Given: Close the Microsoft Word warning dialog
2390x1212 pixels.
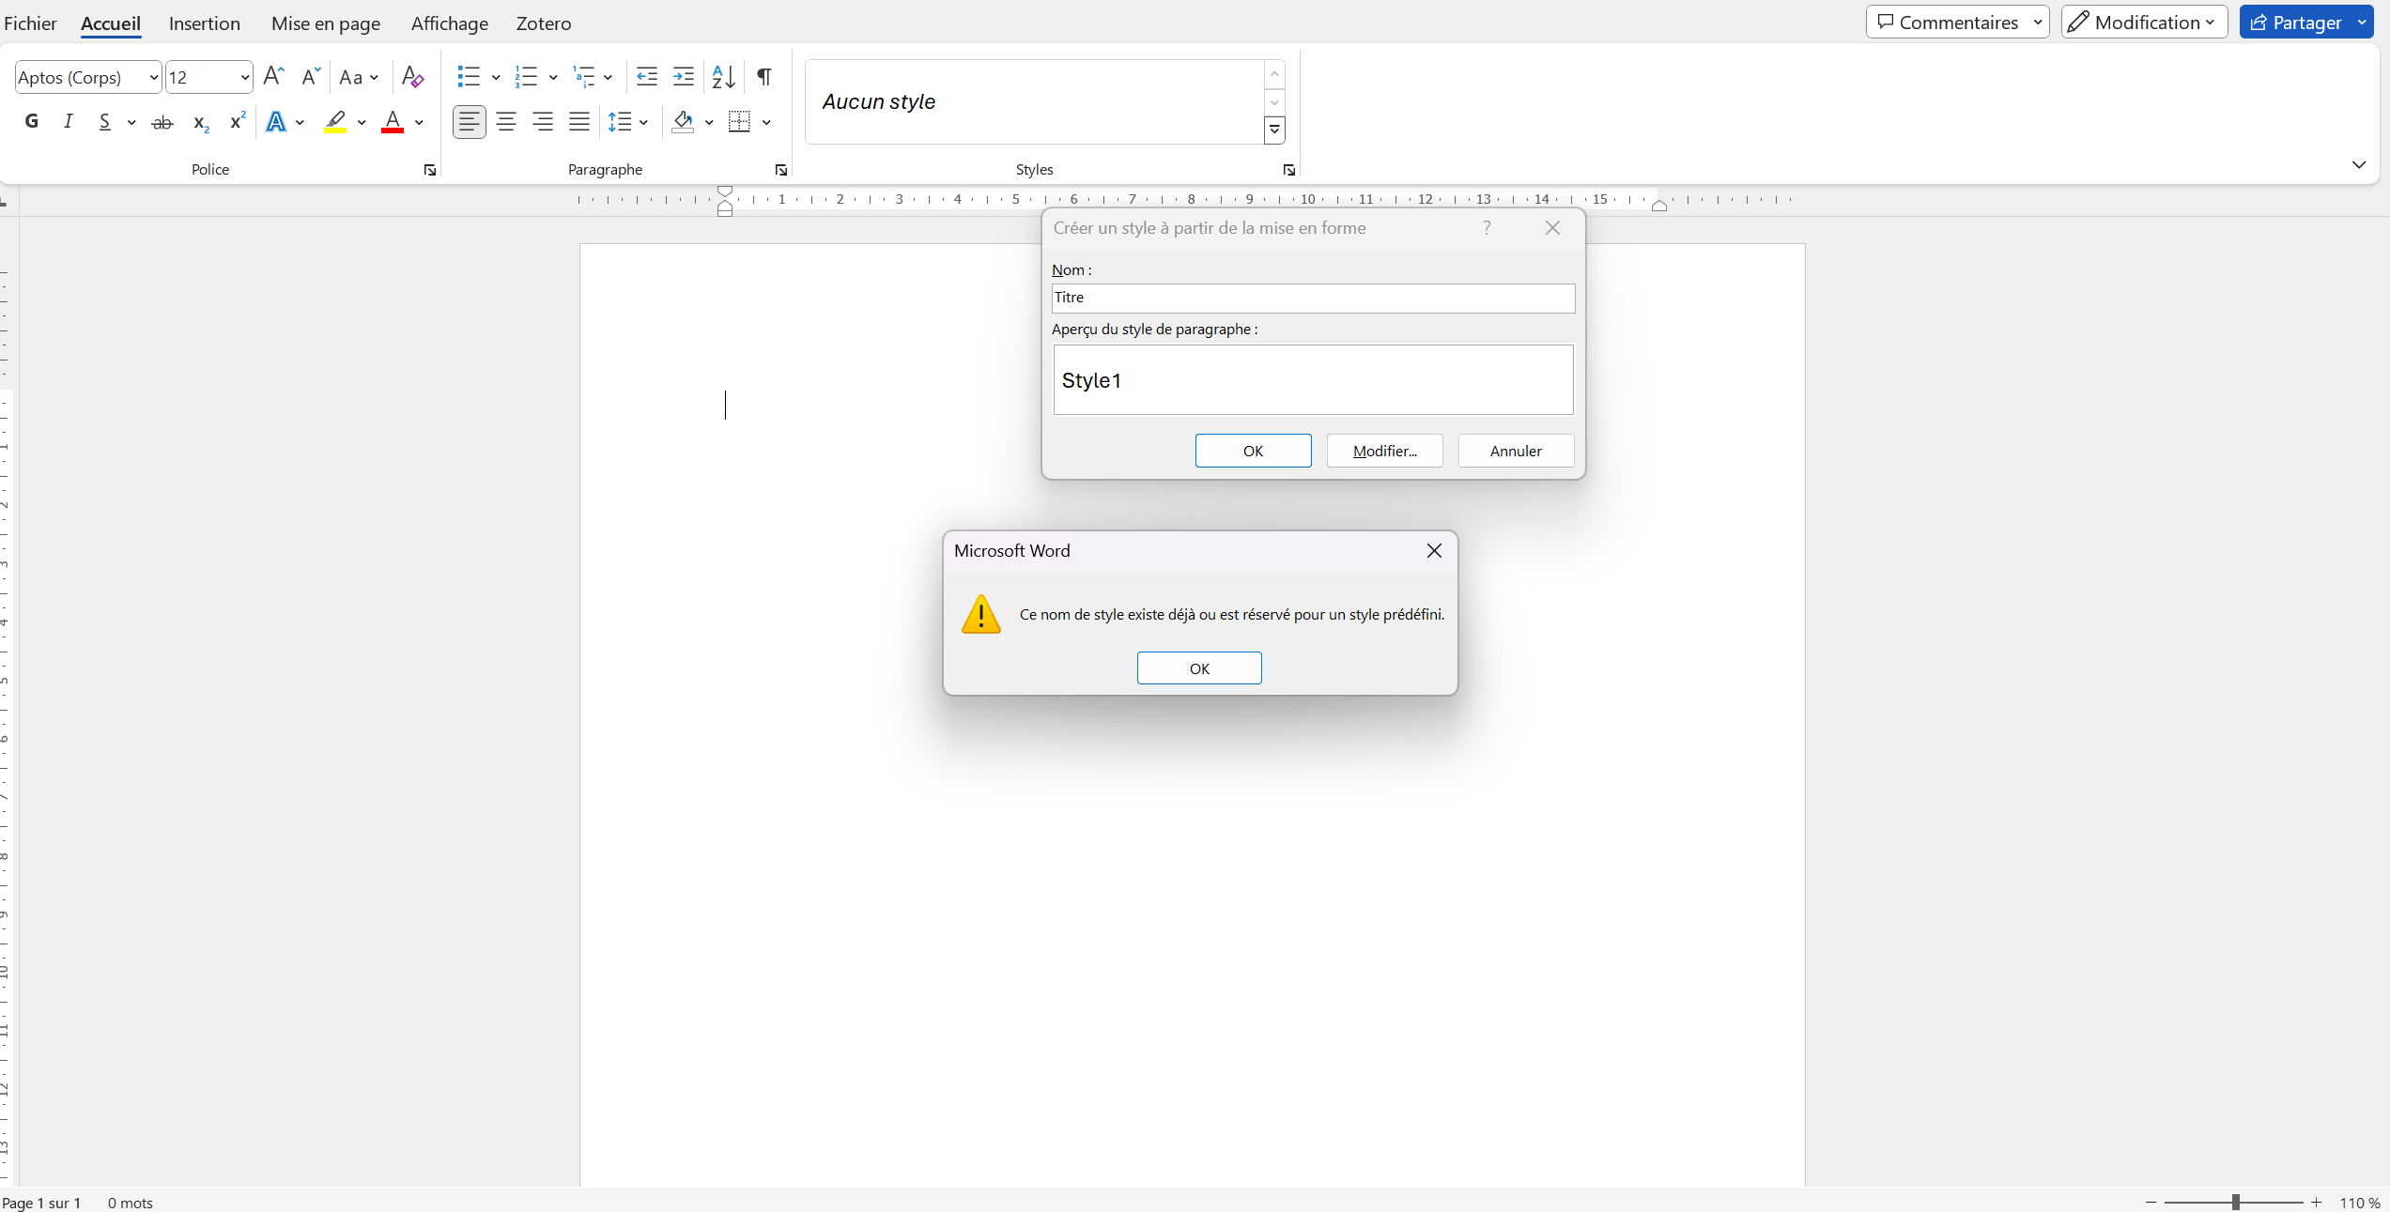Looking at the screenshot, I should point(1434,551).
